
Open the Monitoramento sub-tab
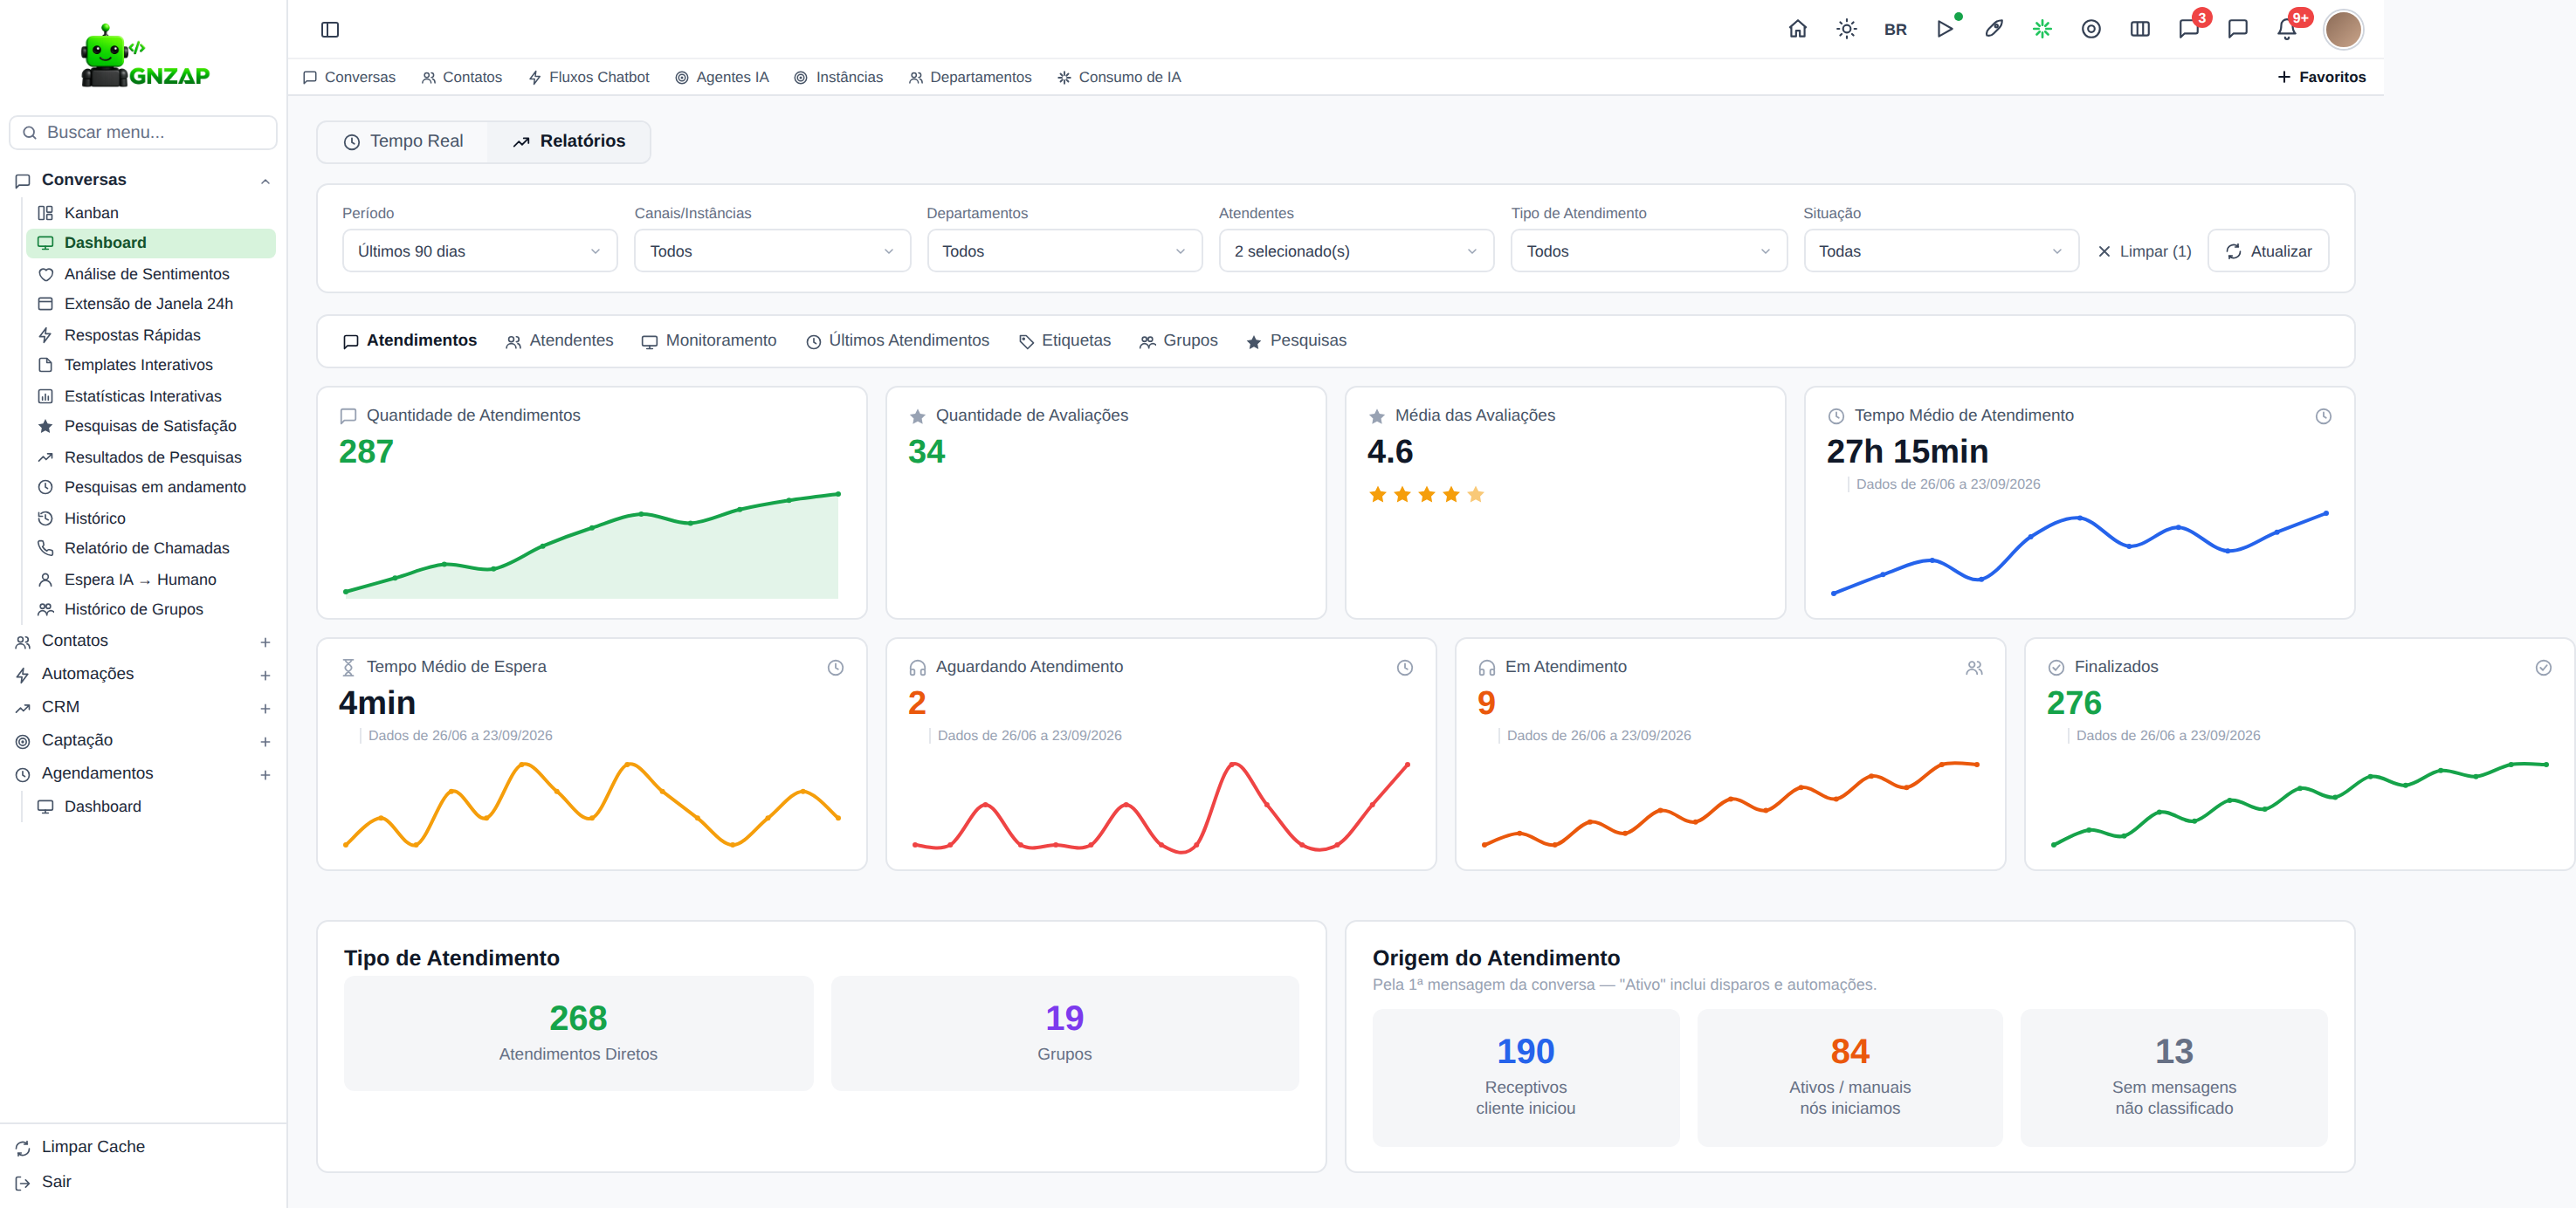(709, 340)
